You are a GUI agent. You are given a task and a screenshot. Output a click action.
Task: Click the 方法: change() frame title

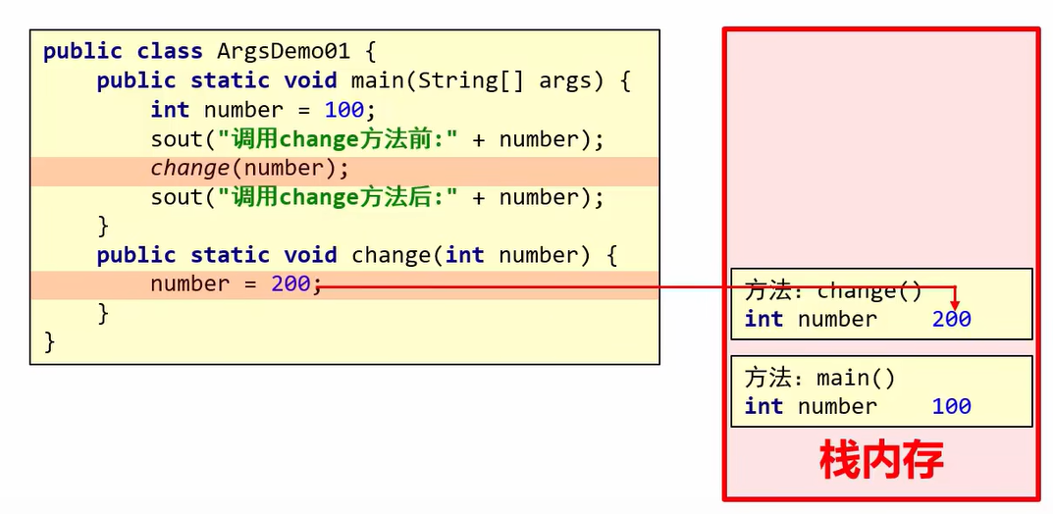pos(833,290)
